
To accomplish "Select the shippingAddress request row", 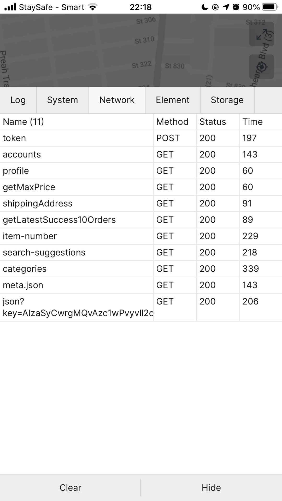I will (141, 203).
